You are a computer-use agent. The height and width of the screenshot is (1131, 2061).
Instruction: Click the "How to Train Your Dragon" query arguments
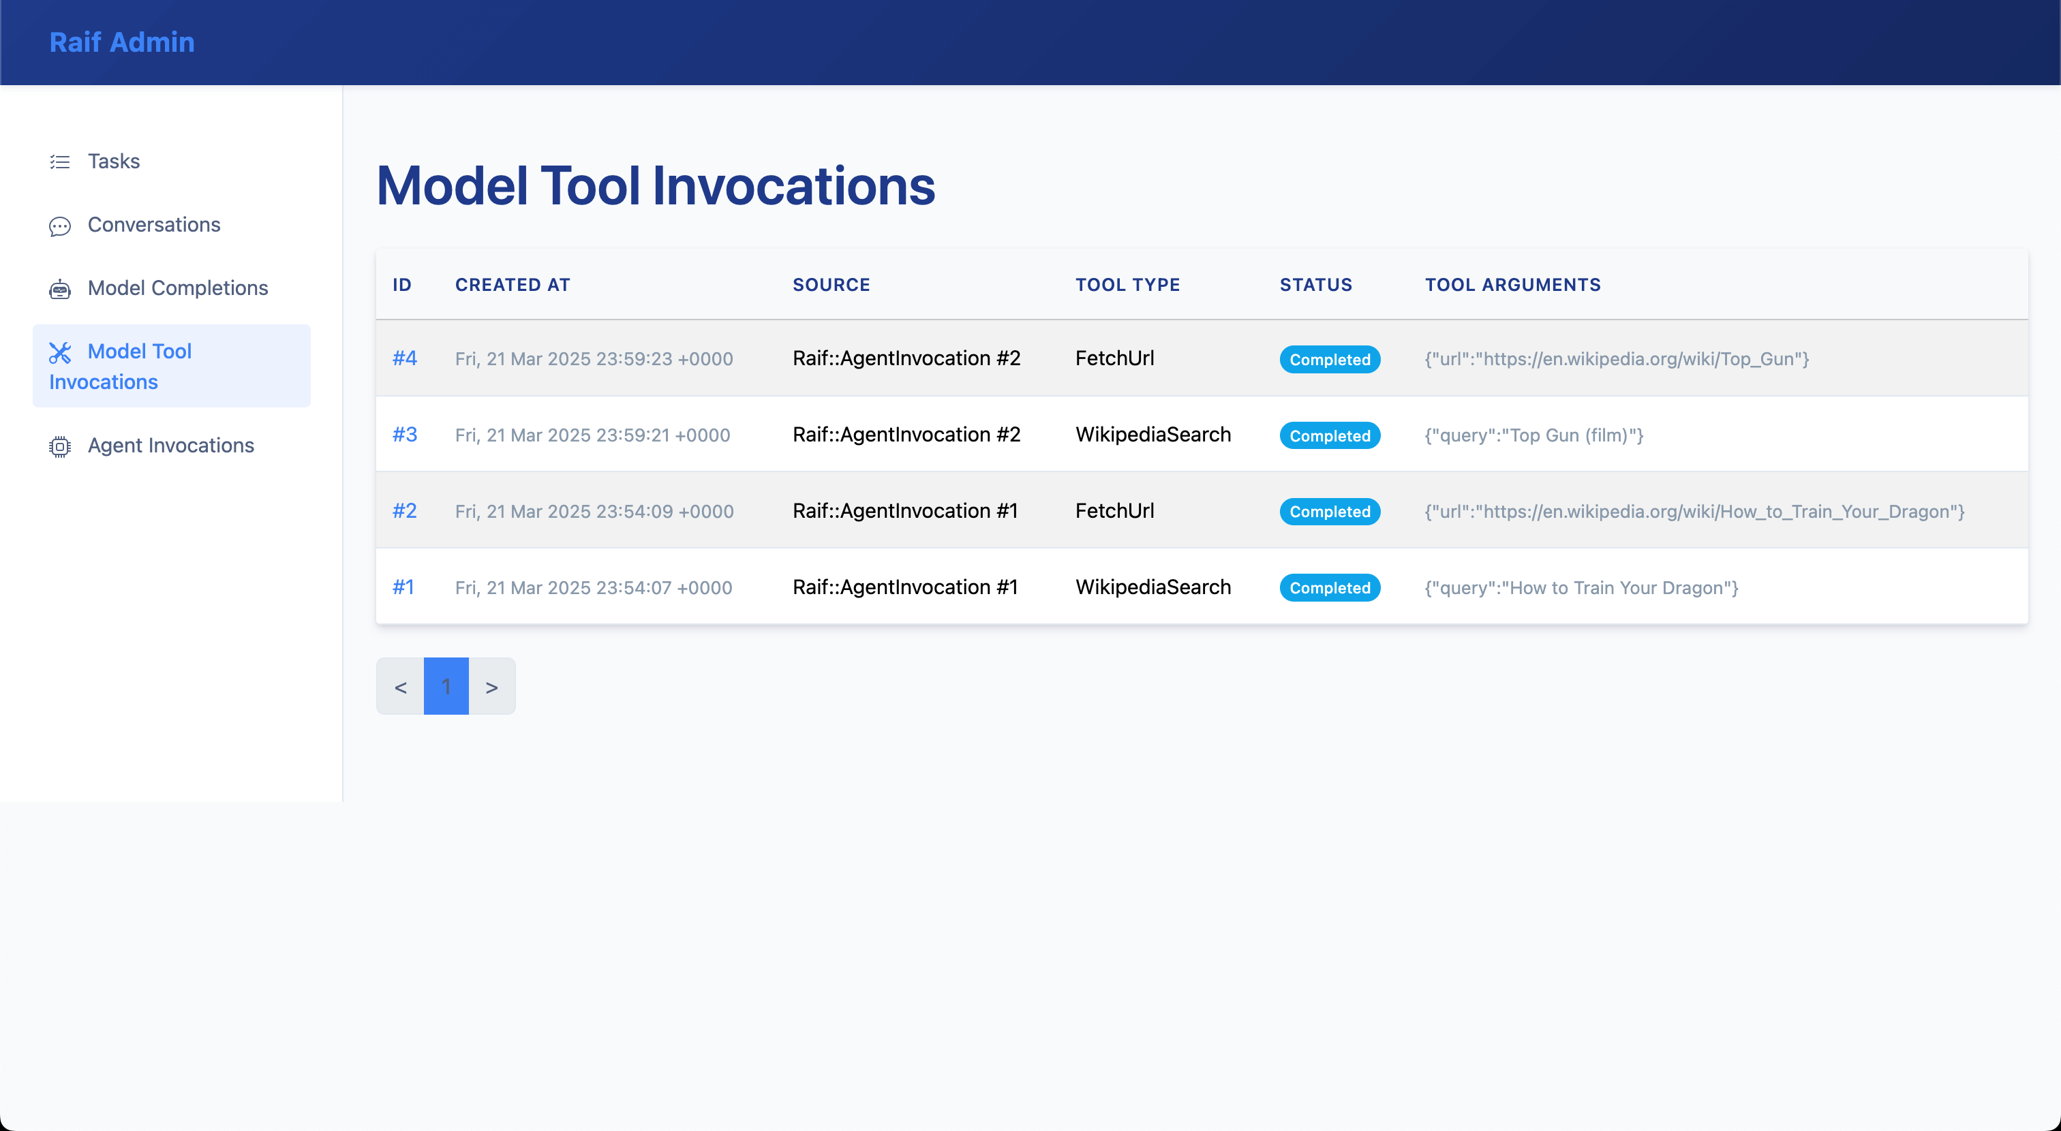(x=1581, y=588)
